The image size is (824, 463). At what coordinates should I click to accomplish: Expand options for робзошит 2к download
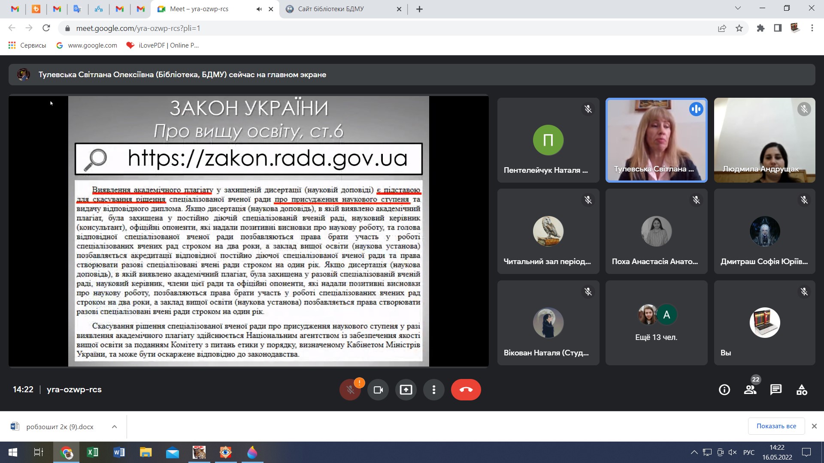tap(114, 427)
